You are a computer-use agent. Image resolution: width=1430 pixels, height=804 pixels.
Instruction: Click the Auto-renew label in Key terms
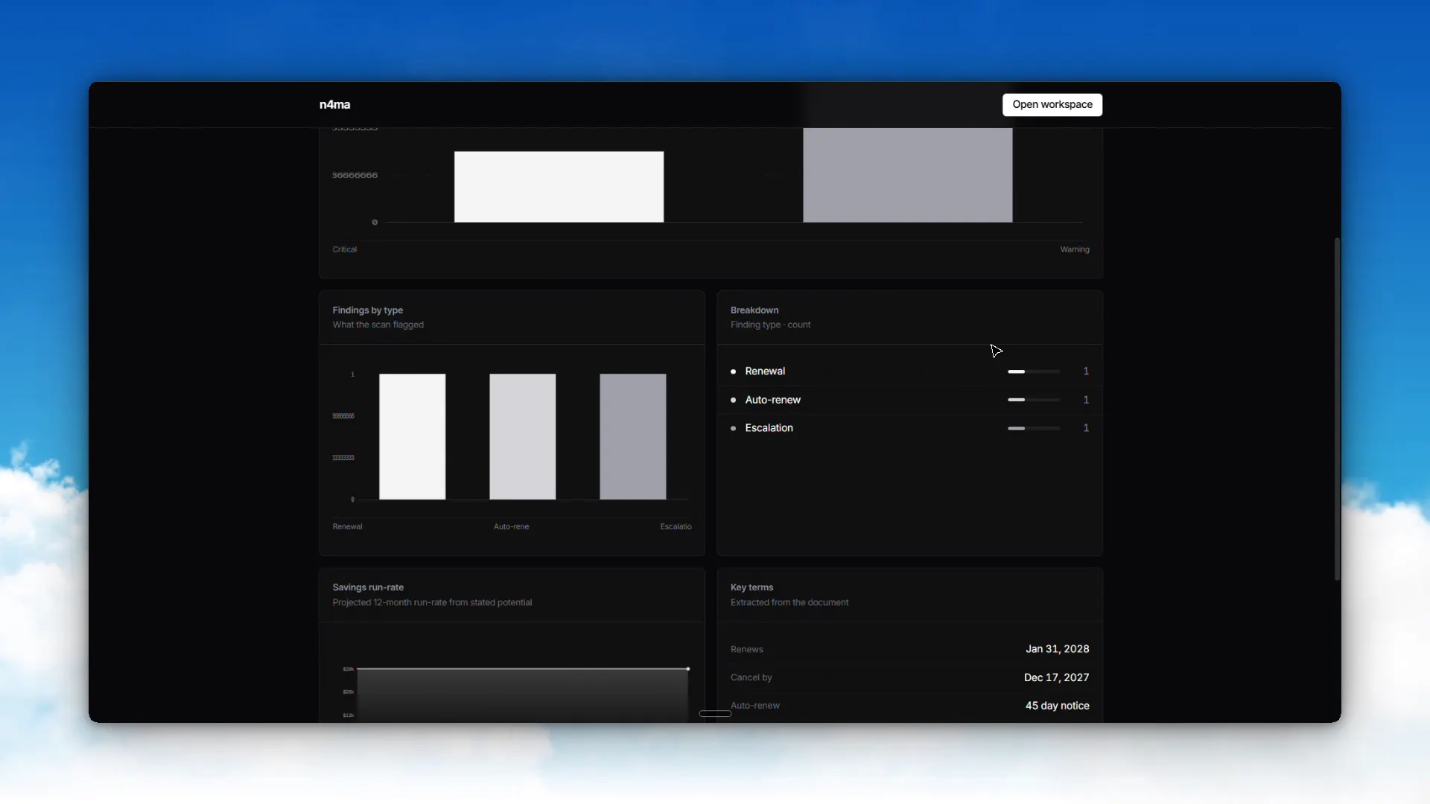[x=755, y=706]
